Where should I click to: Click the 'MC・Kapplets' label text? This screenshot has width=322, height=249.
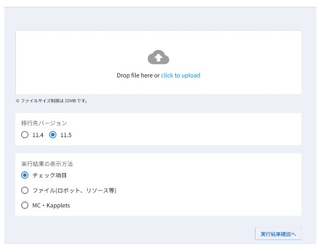(x=51, y=205)
